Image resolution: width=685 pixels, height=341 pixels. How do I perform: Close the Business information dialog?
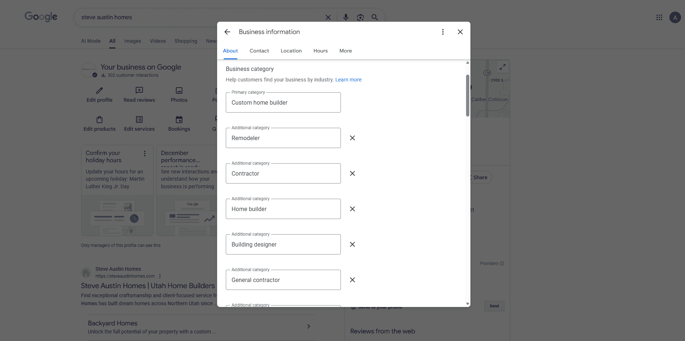pyautogui.click(x=460, y=32)
